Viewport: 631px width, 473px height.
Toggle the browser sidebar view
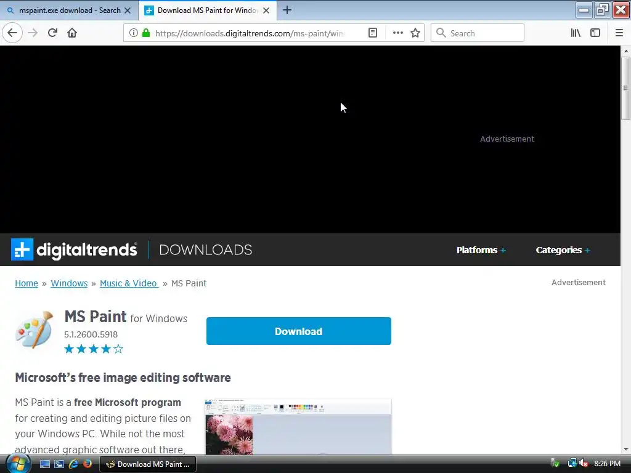[595, 33]
